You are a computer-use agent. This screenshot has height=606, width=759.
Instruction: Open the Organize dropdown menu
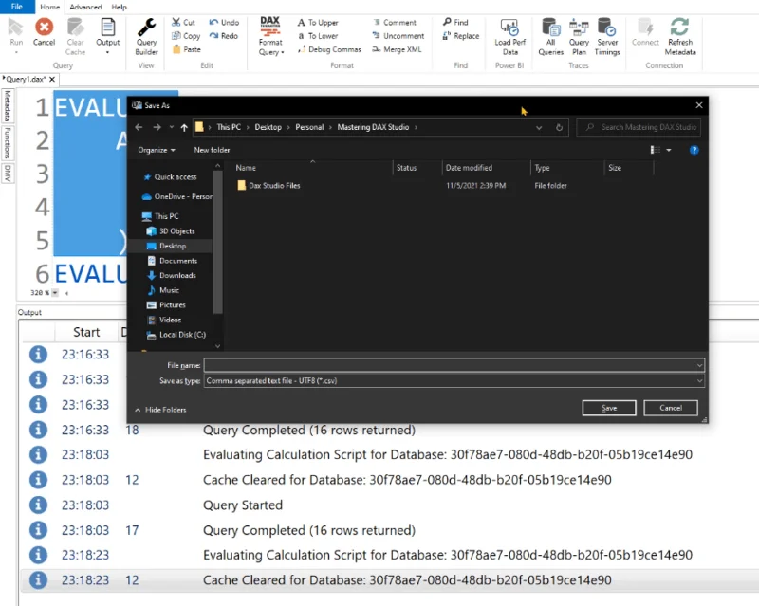point(157,150)
